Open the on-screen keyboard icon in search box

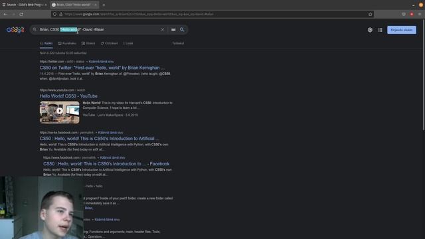(173, 29)
